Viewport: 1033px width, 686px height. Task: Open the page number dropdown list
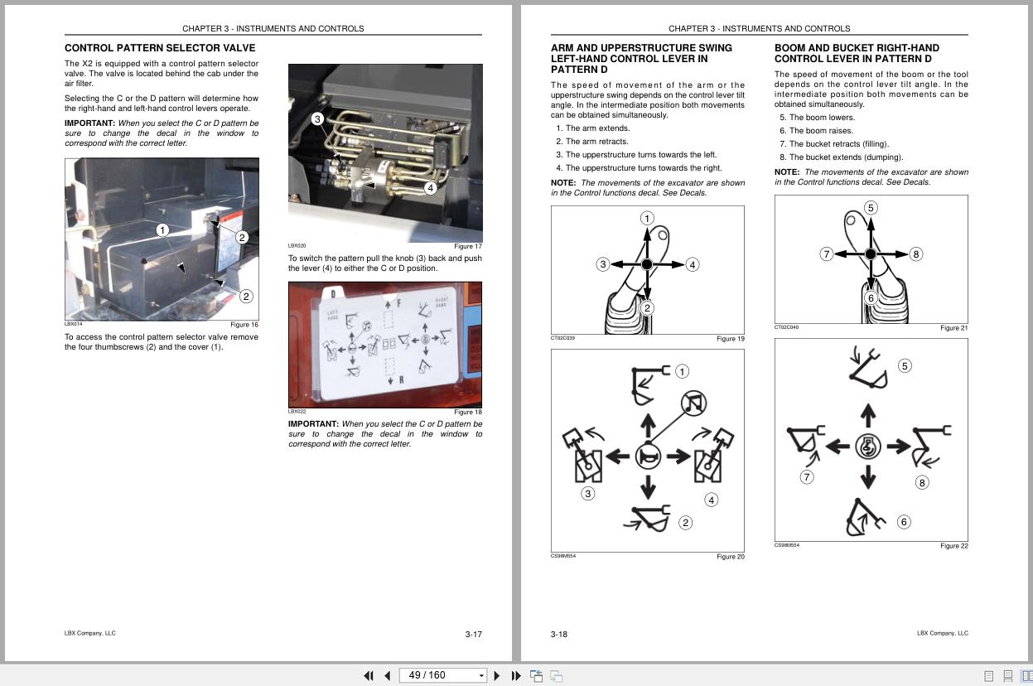pos(481,675)
